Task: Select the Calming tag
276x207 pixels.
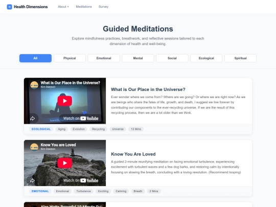Action: tap(121, 191)
